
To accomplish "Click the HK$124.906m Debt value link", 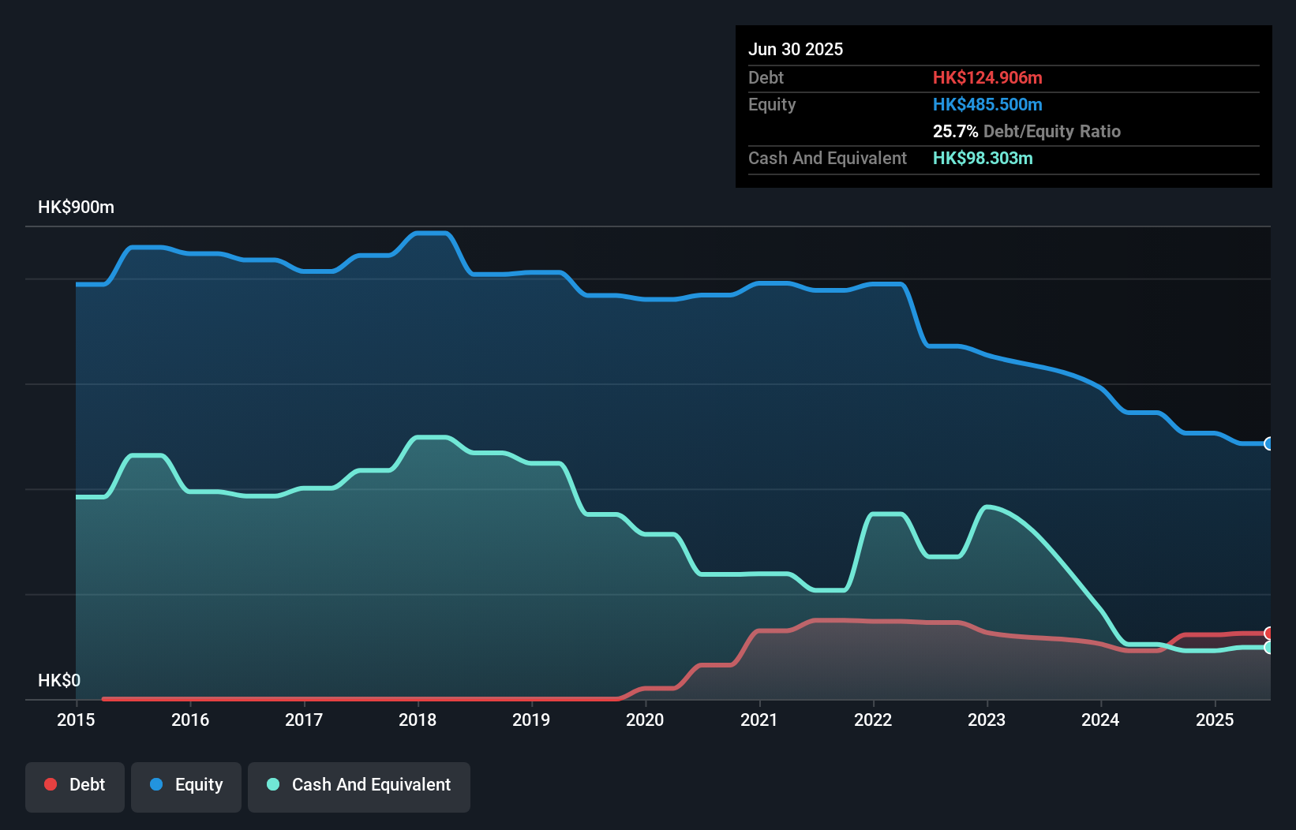I will click(x=987, y=78).
